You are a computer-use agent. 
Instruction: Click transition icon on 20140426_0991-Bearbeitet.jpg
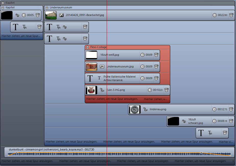61,15
